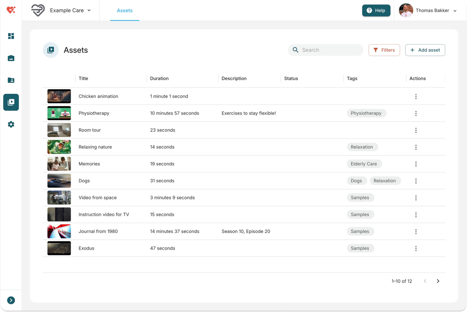Open the dashboard icon in sidebar
Screen dimensions: 467x312
tap(11, 36)
